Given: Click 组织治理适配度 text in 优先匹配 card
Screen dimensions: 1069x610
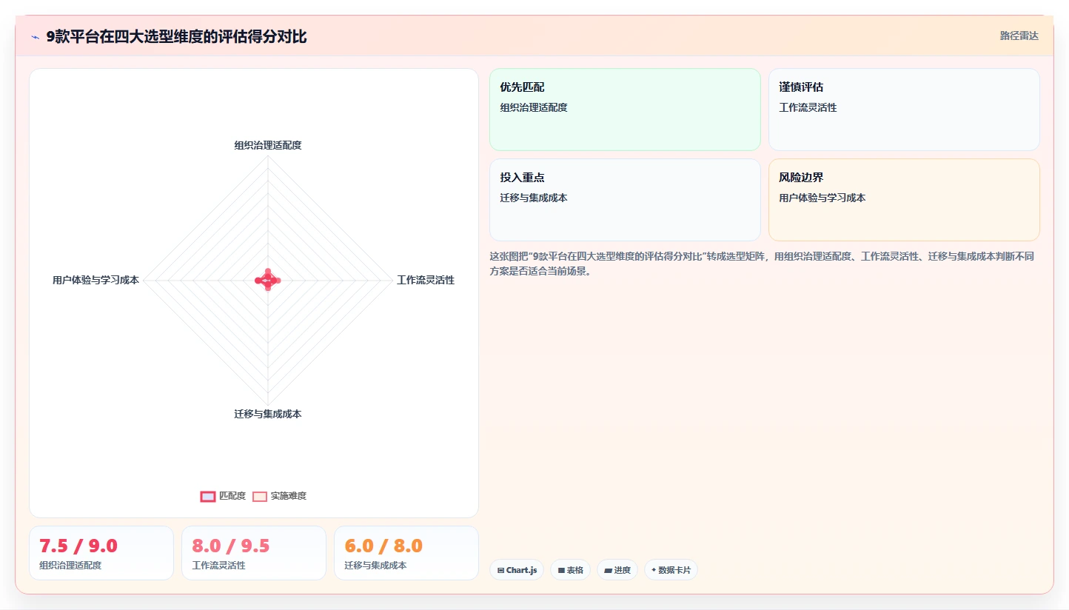Looking at the screenshot, I should coord(534,107).
